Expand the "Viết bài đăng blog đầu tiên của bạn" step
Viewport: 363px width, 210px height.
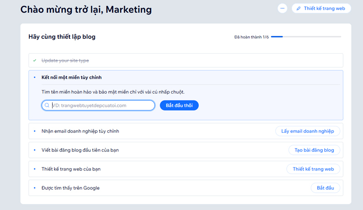tap(80, 150)
